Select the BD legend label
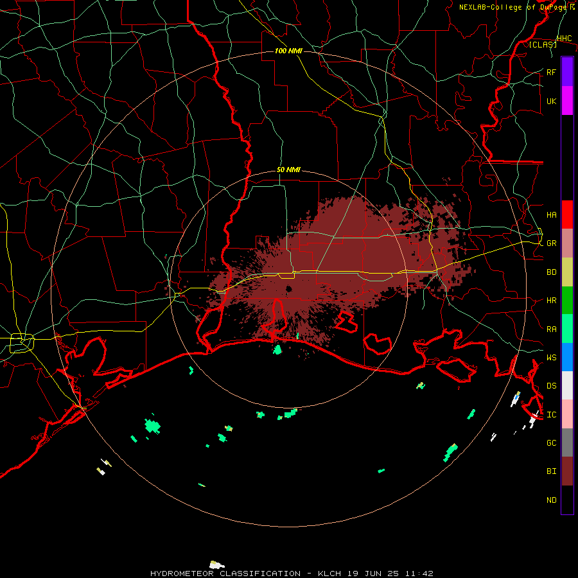The width and height of the screenshot is (578, 578). (551, 272)
